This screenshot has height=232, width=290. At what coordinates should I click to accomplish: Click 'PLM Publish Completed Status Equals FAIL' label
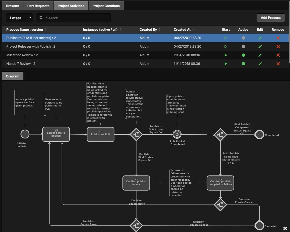pyautogui.click(x=231, y=158)
